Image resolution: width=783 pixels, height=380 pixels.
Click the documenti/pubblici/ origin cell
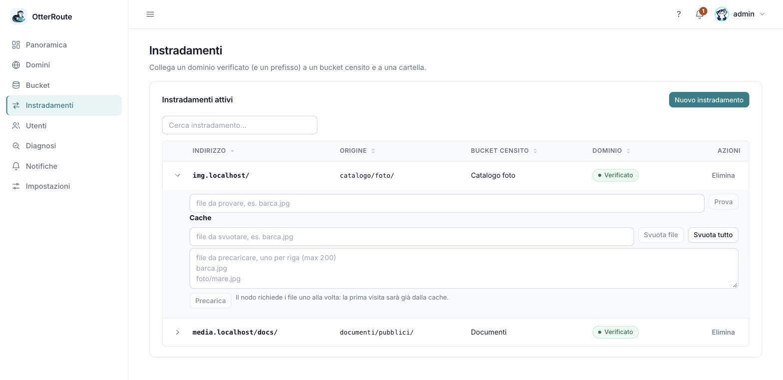pos(377,332)
